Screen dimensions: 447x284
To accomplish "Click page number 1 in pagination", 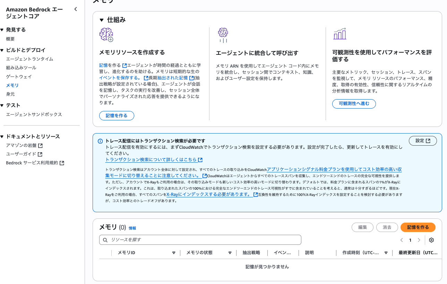I will pos(410,240).
